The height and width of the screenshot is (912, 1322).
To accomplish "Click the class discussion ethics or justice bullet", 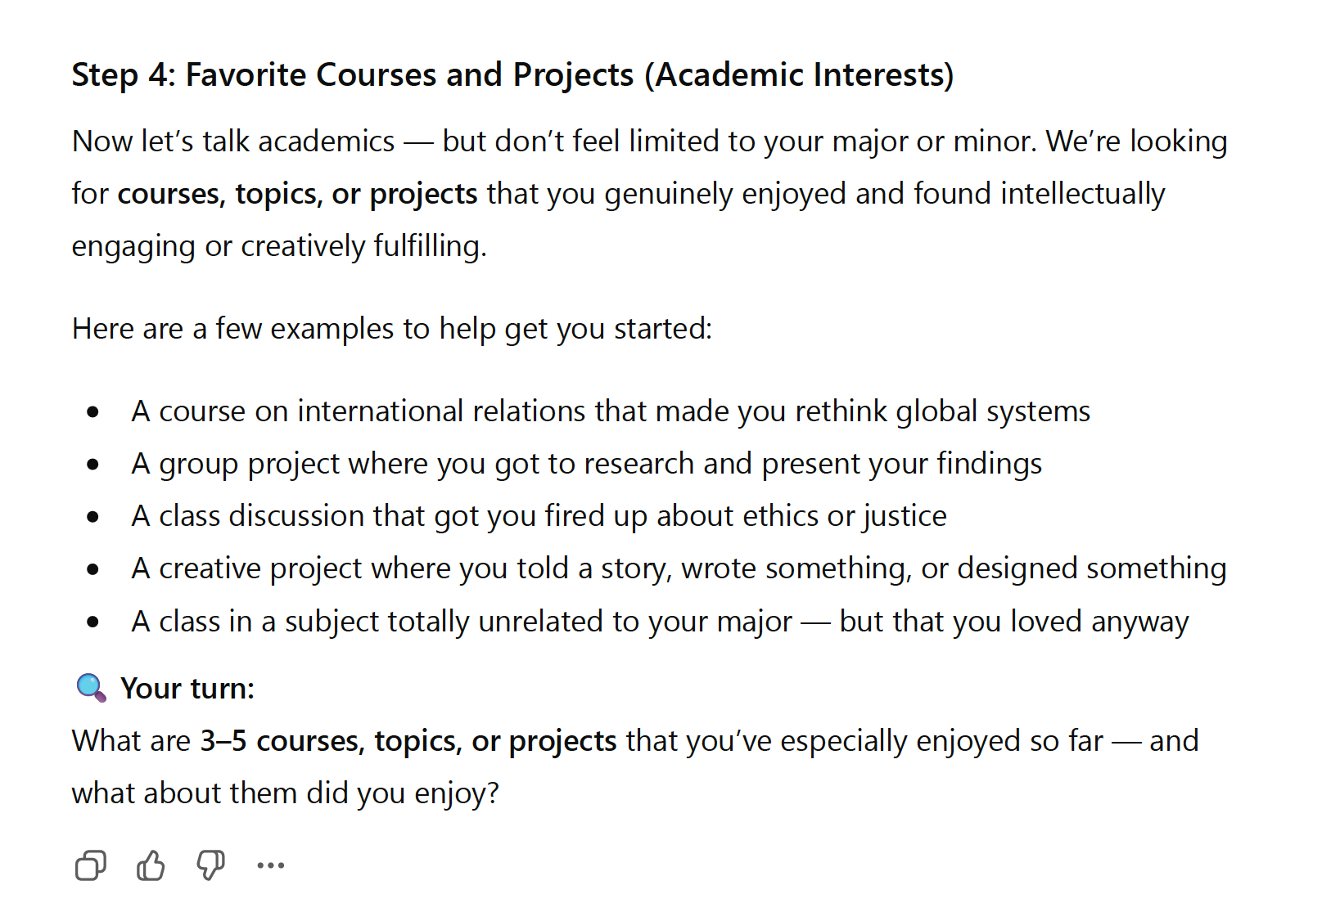I will coord(539,516).
